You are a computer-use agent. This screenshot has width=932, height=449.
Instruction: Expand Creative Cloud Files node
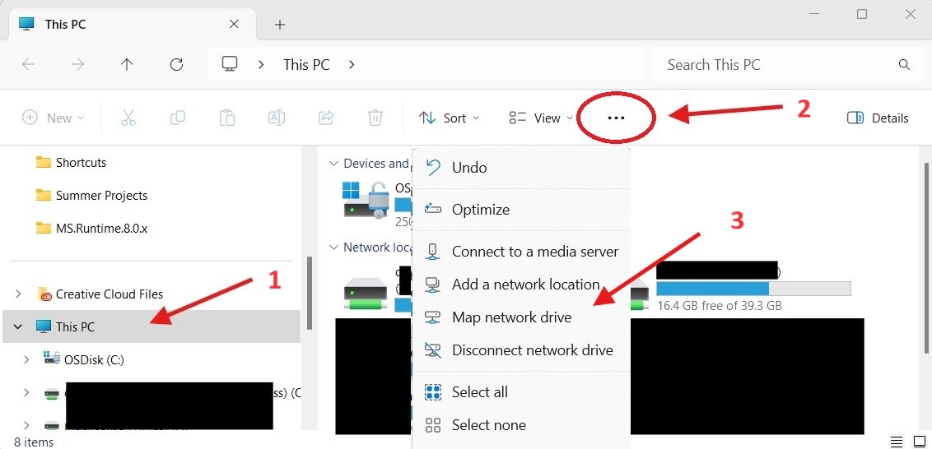click(18, 294)
